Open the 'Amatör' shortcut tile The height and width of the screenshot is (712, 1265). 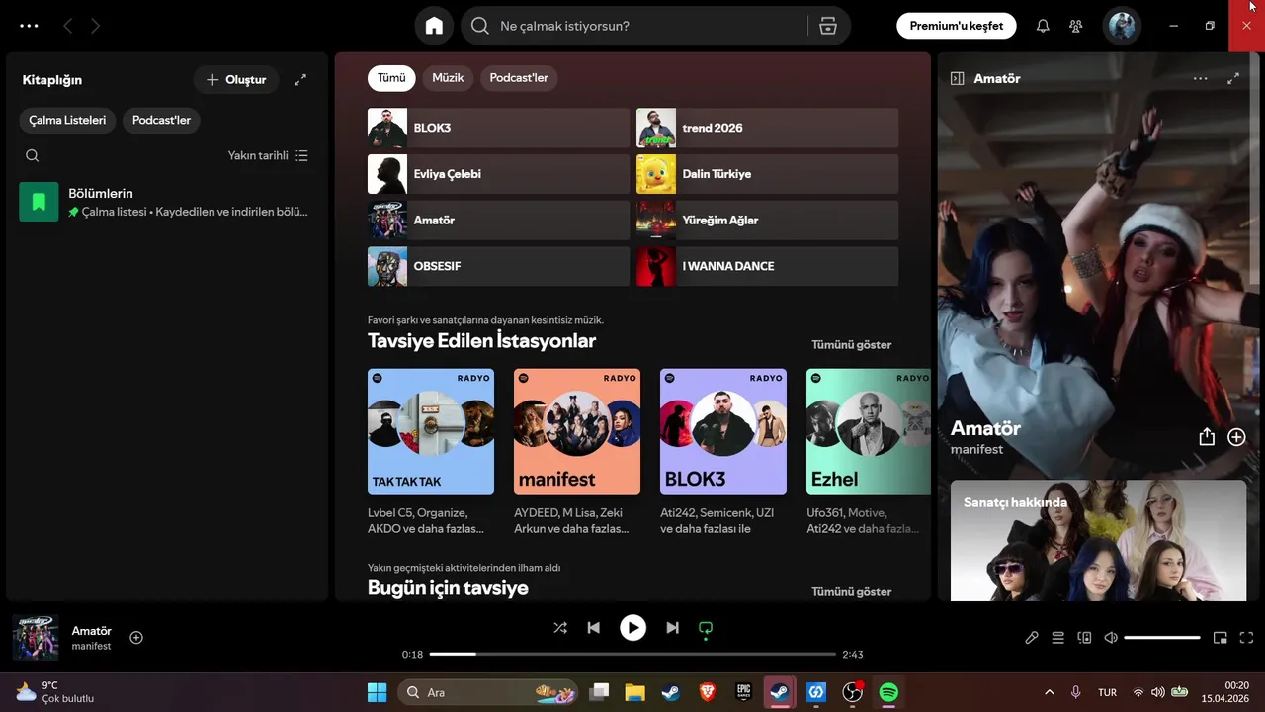(x=498, y=220)
